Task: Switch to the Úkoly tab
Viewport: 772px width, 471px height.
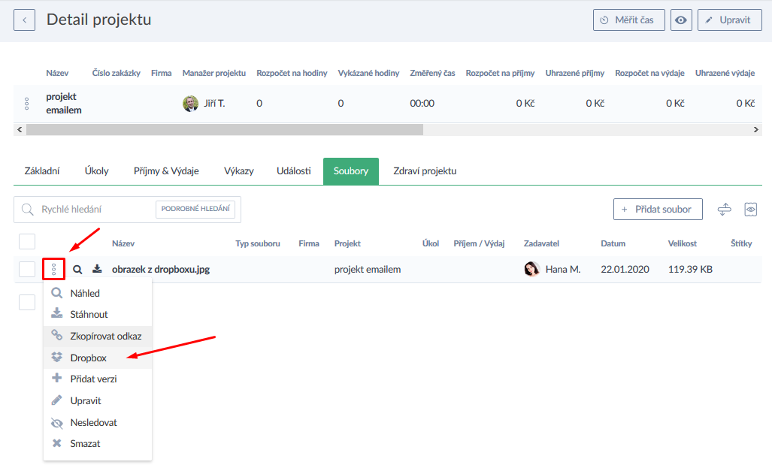Action: [96, 171]
